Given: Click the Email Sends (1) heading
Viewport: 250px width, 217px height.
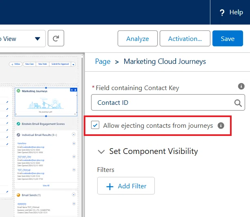Looking at the screenshot, I should (31, 195).
